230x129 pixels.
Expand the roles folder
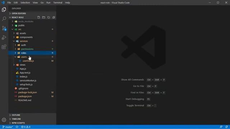(x=32, y=53)
